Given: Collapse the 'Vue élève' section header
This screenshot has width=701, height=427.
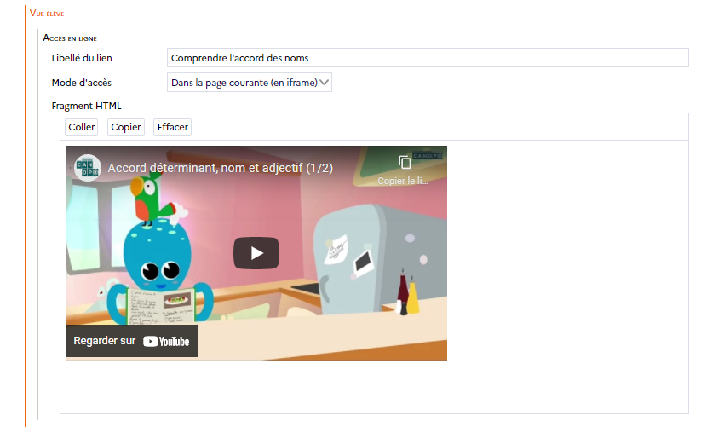Looking at the screenshot, I should (47, 14).
